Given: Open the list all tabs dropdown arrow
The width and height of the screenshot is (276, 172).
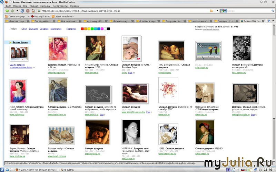Looking at the screenshot, I should pyautogui.click(x=273, y=21).
